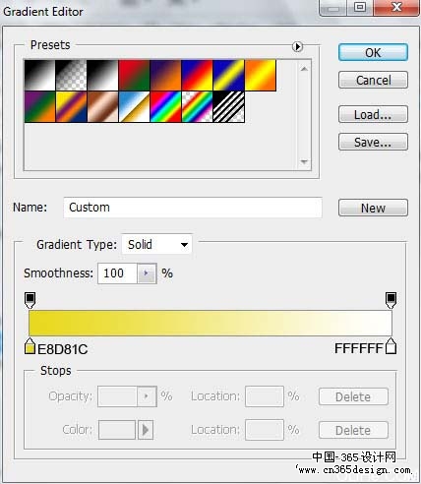The height and width of the screenshot is (484, 421).
Task: Choose the transparent stripes gradient preset
Action: pos(228,107)
